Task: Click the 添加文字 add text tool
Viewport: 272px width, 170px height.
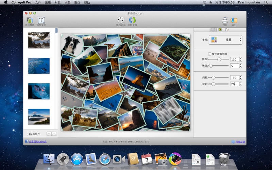Action: [x=41, y=20]
